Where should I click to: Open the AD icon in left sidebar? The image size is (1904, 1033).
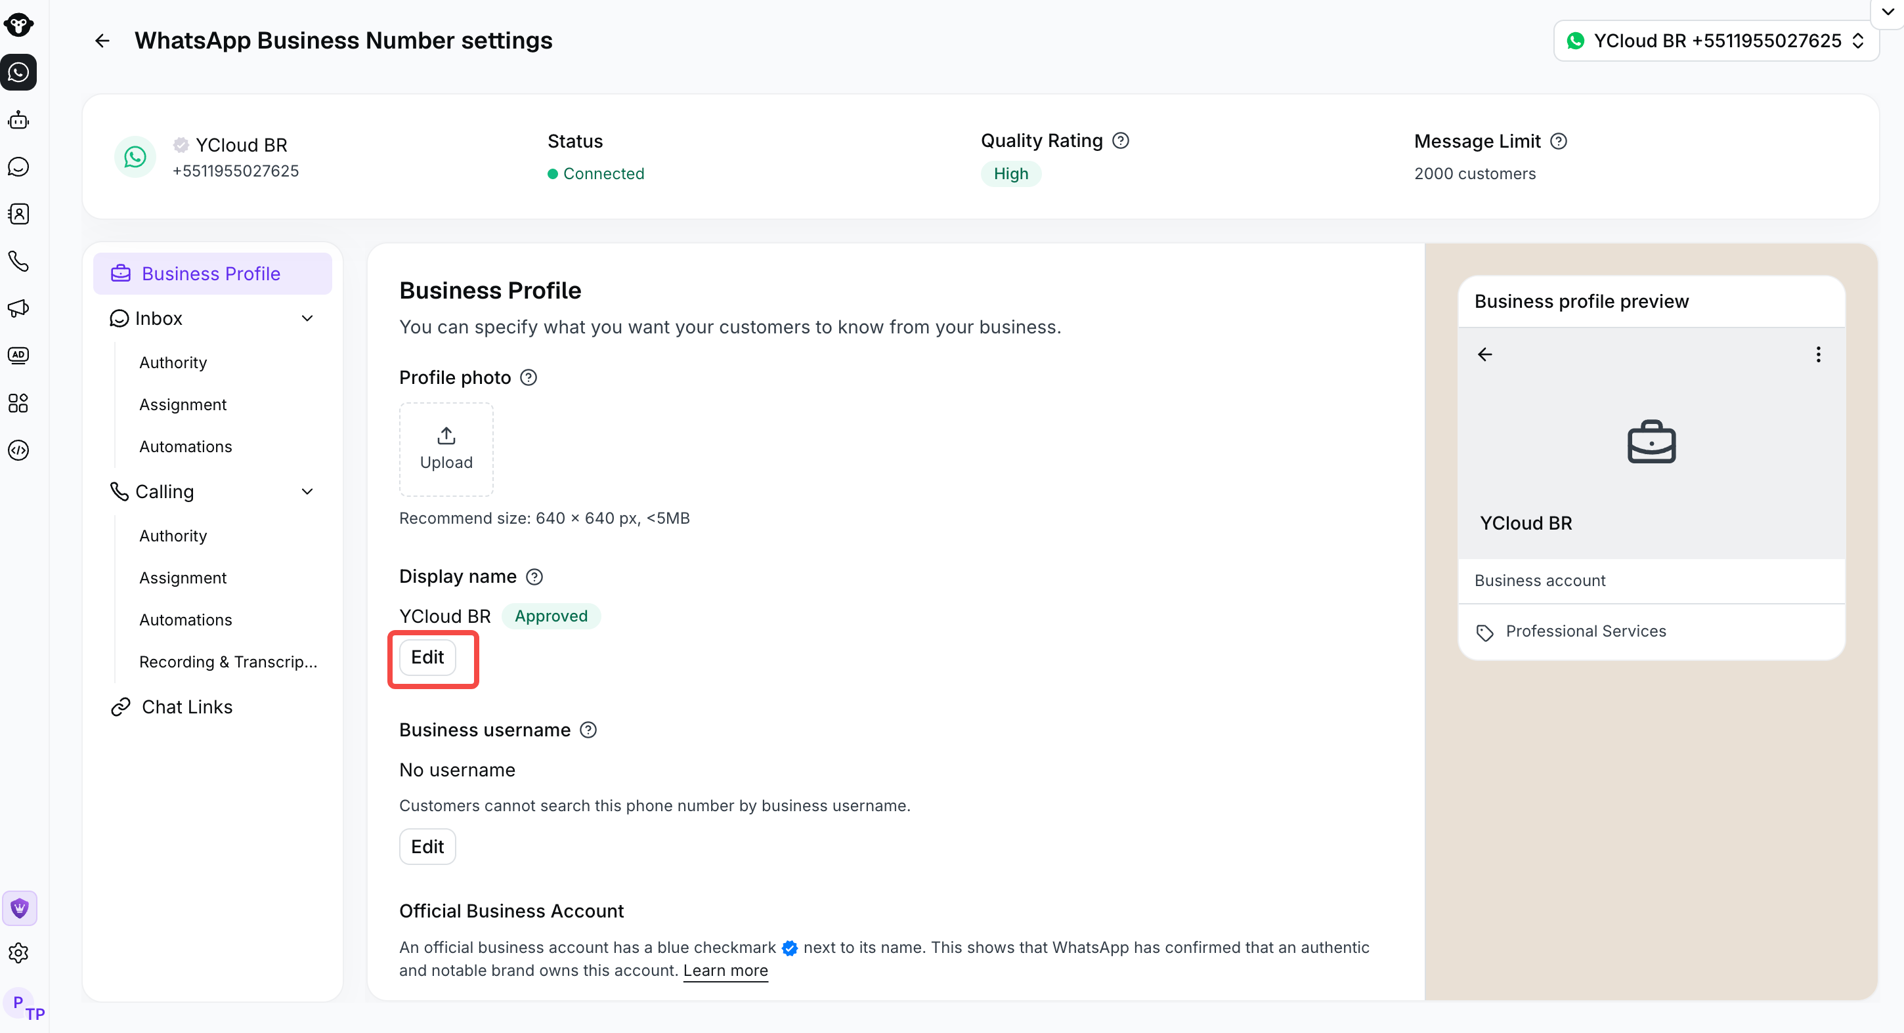coord(18,356)
